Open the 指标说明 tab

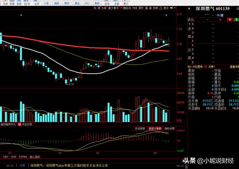click(169, 129)
